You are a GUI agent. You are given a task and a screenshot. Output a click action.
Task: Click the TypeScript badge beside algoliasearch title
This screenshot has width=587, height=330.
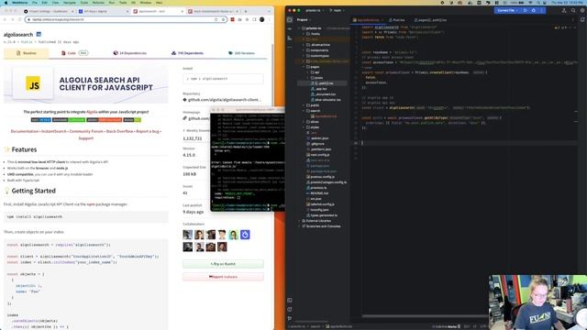(x=39, y=35)
